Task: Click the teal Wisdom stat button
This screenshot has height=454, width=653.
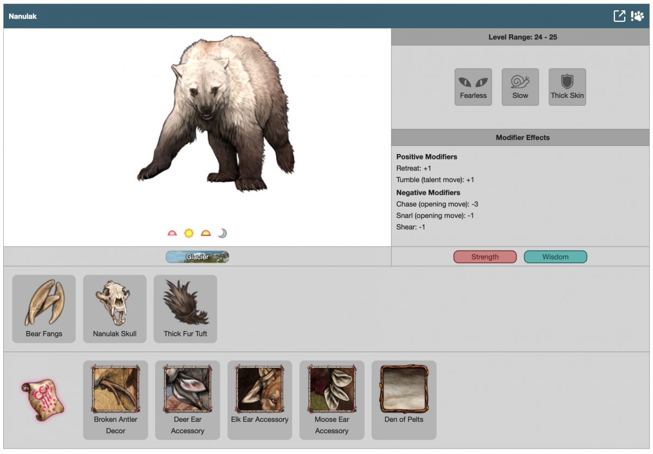Action: point(555,257)
